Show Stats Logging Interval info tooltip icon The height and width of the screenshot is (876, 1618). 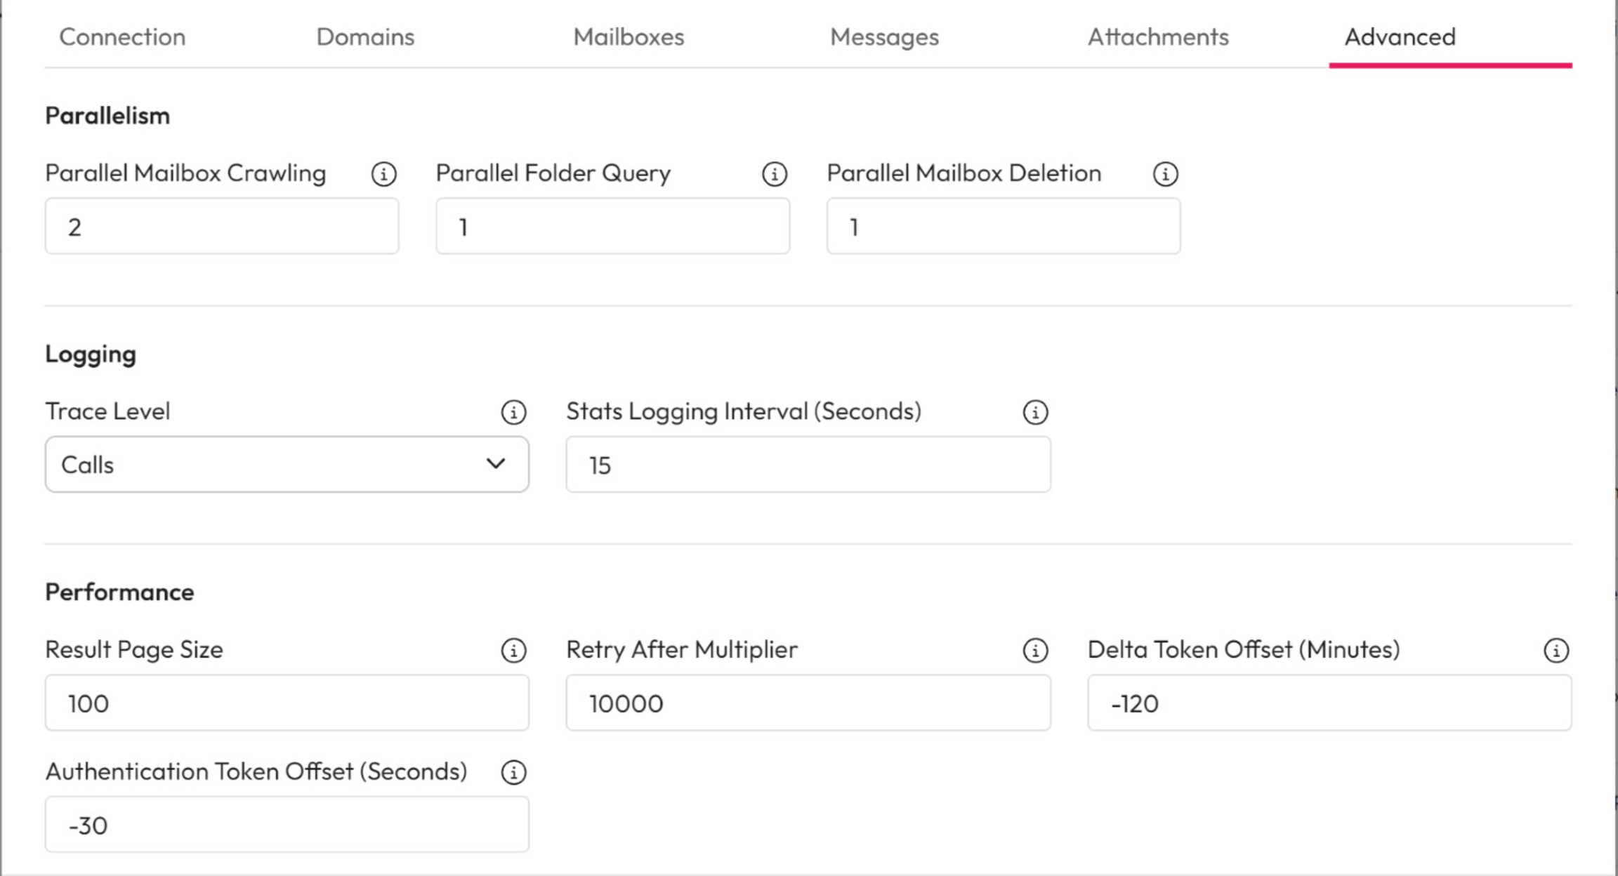tap(1035, 412)
